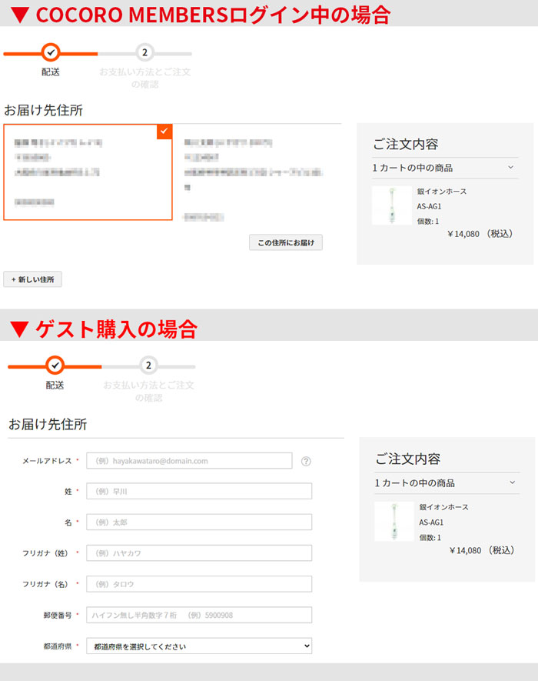
Task: Click completed 配送 step icon in logged-in section
Action: (50, 52)
